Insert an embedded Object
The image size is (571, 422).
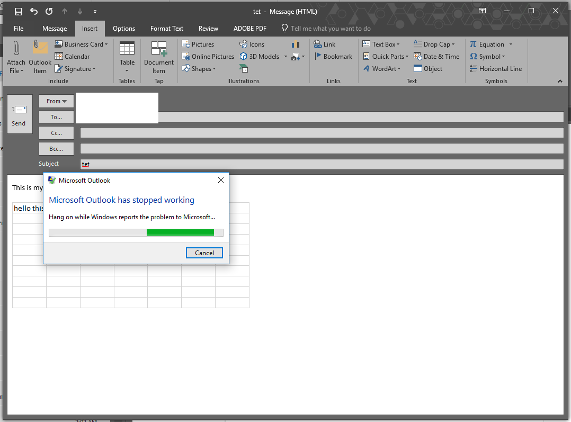(428, 68)
